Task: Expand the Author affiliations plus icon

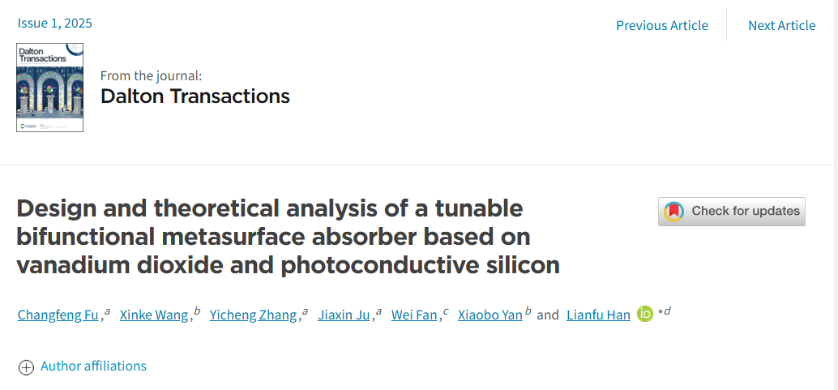Action: click(26, 367)
